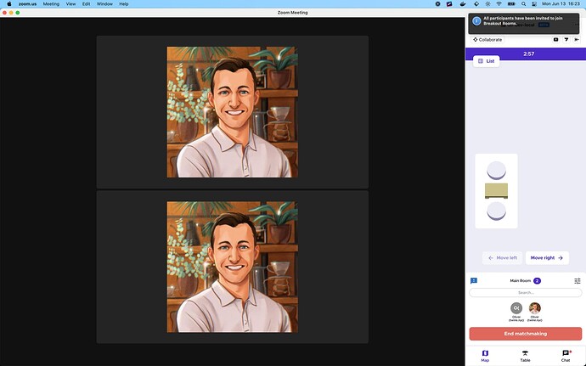Open the Help menu
This screenshot has width=586, height=366.
pyautogui.click(x=124, y=3)
